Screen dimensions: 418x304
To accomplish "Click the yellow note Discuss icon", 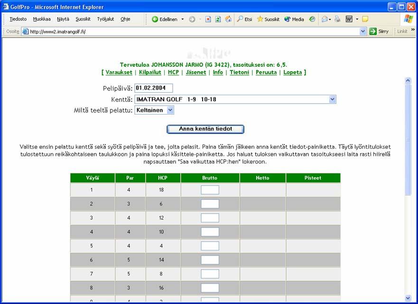I will [x=365, y=19].
